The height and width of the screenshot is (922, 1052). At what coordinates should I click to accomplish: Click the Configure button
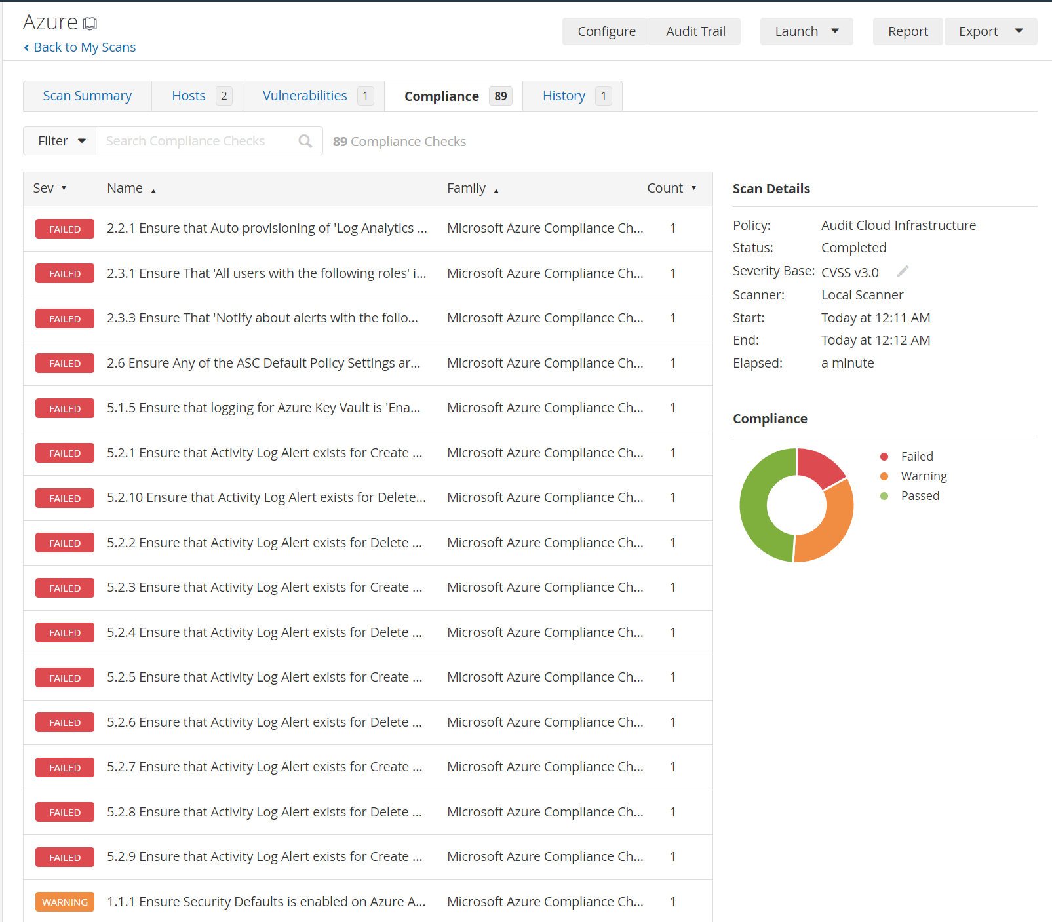606,31
